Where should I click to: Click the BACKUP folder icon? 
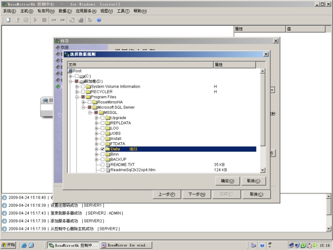107,160
